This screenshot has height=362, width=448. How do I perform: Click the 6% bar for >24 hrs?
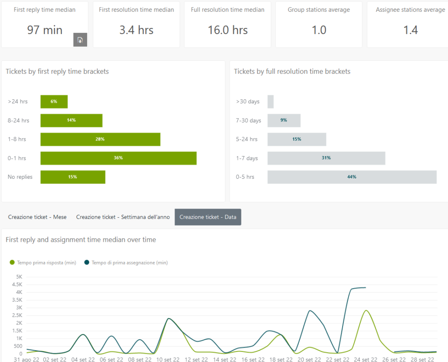pos(54,101)
